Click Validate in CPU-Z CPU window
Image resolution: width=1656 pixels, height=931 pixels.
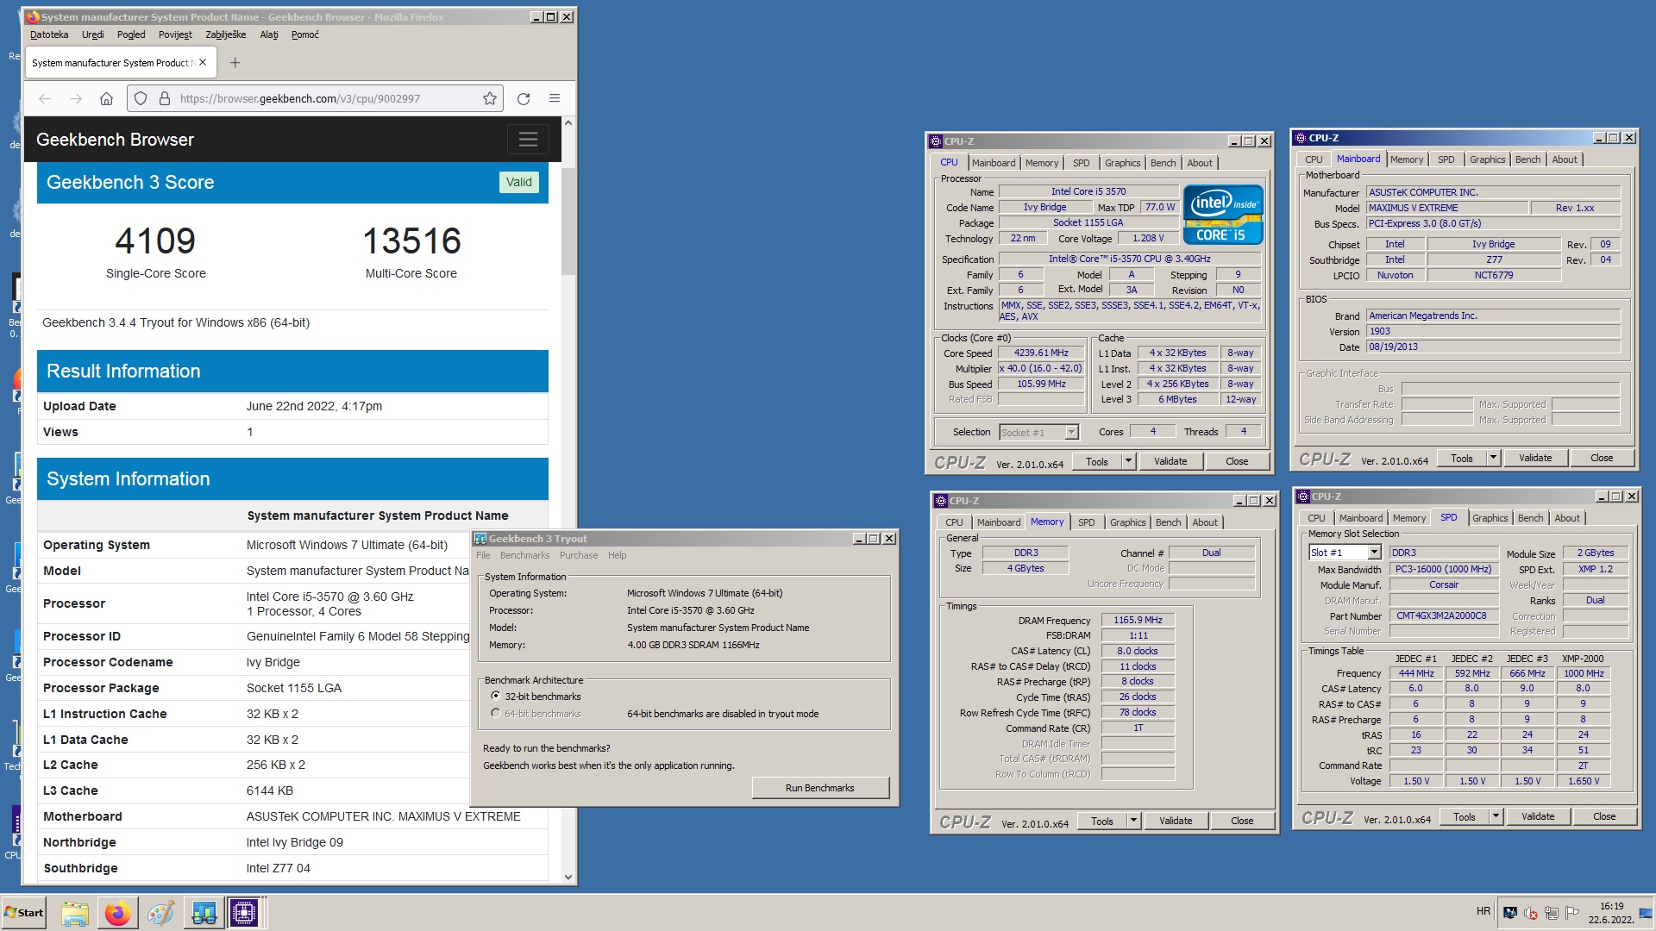(x=1170, y=461)
